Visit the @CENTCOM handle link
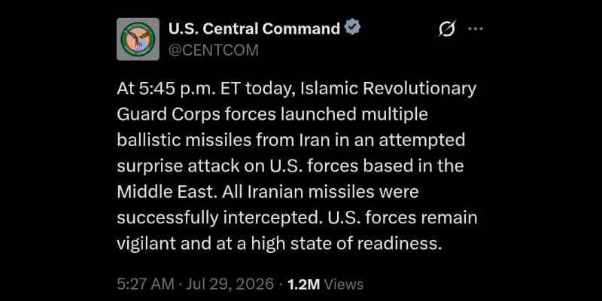The width and height of the screenshot is (602, 301). (x=214, y=50)
